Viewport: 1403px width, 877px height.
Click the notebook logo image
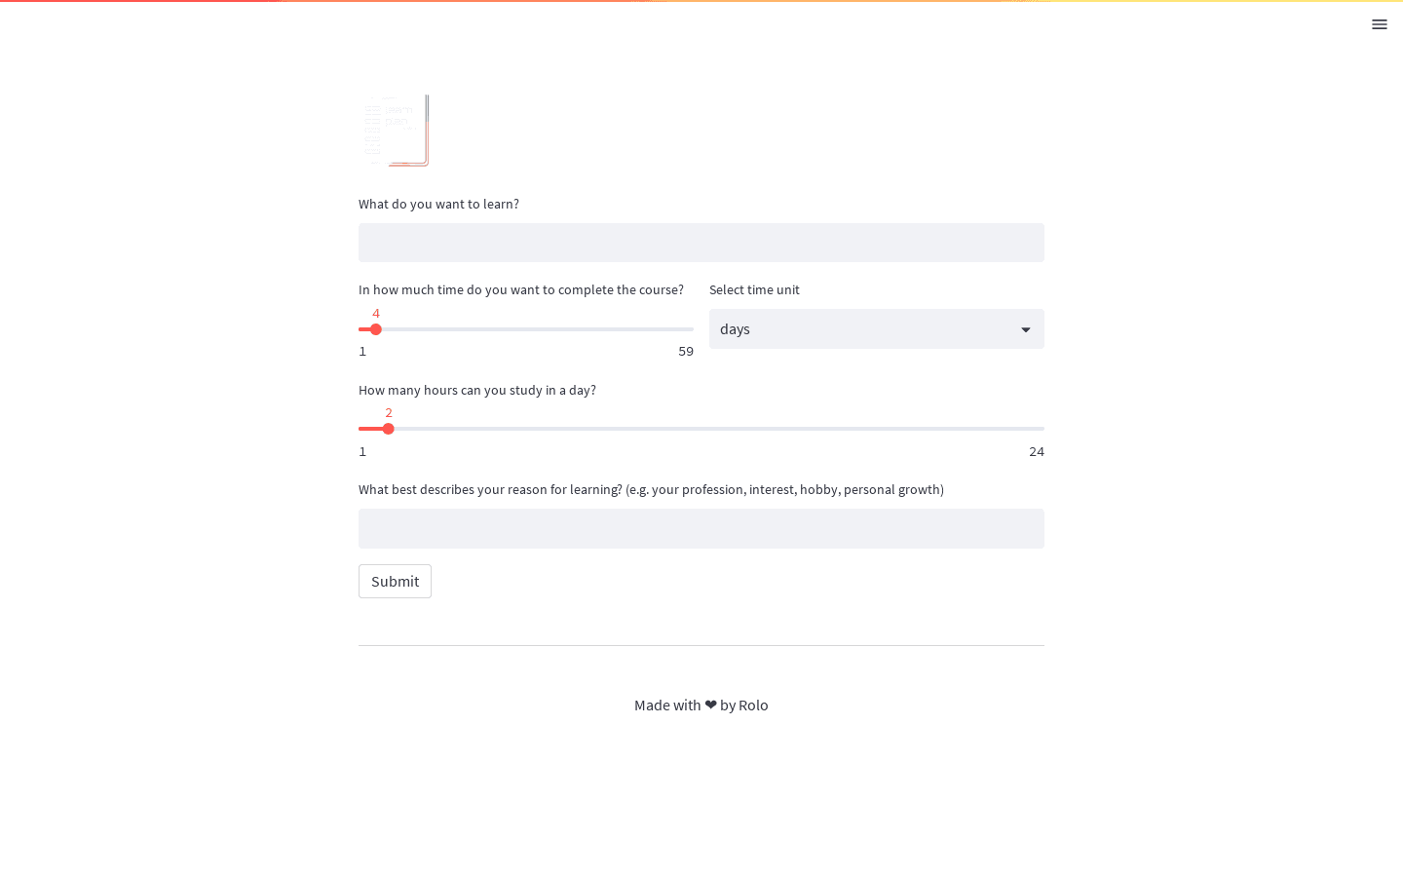(395, 130)
